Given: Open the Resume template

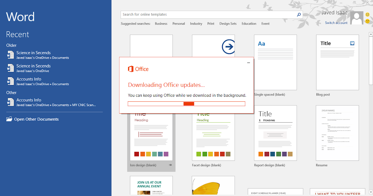Looking at the screenshot, I should (338, 133).
